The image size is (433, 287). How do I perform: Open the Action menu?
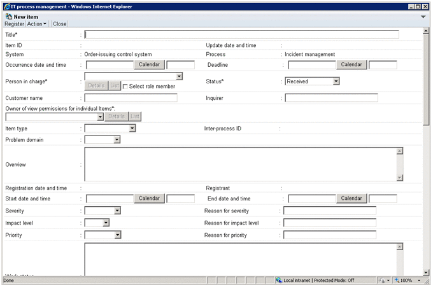coord(37,24)
